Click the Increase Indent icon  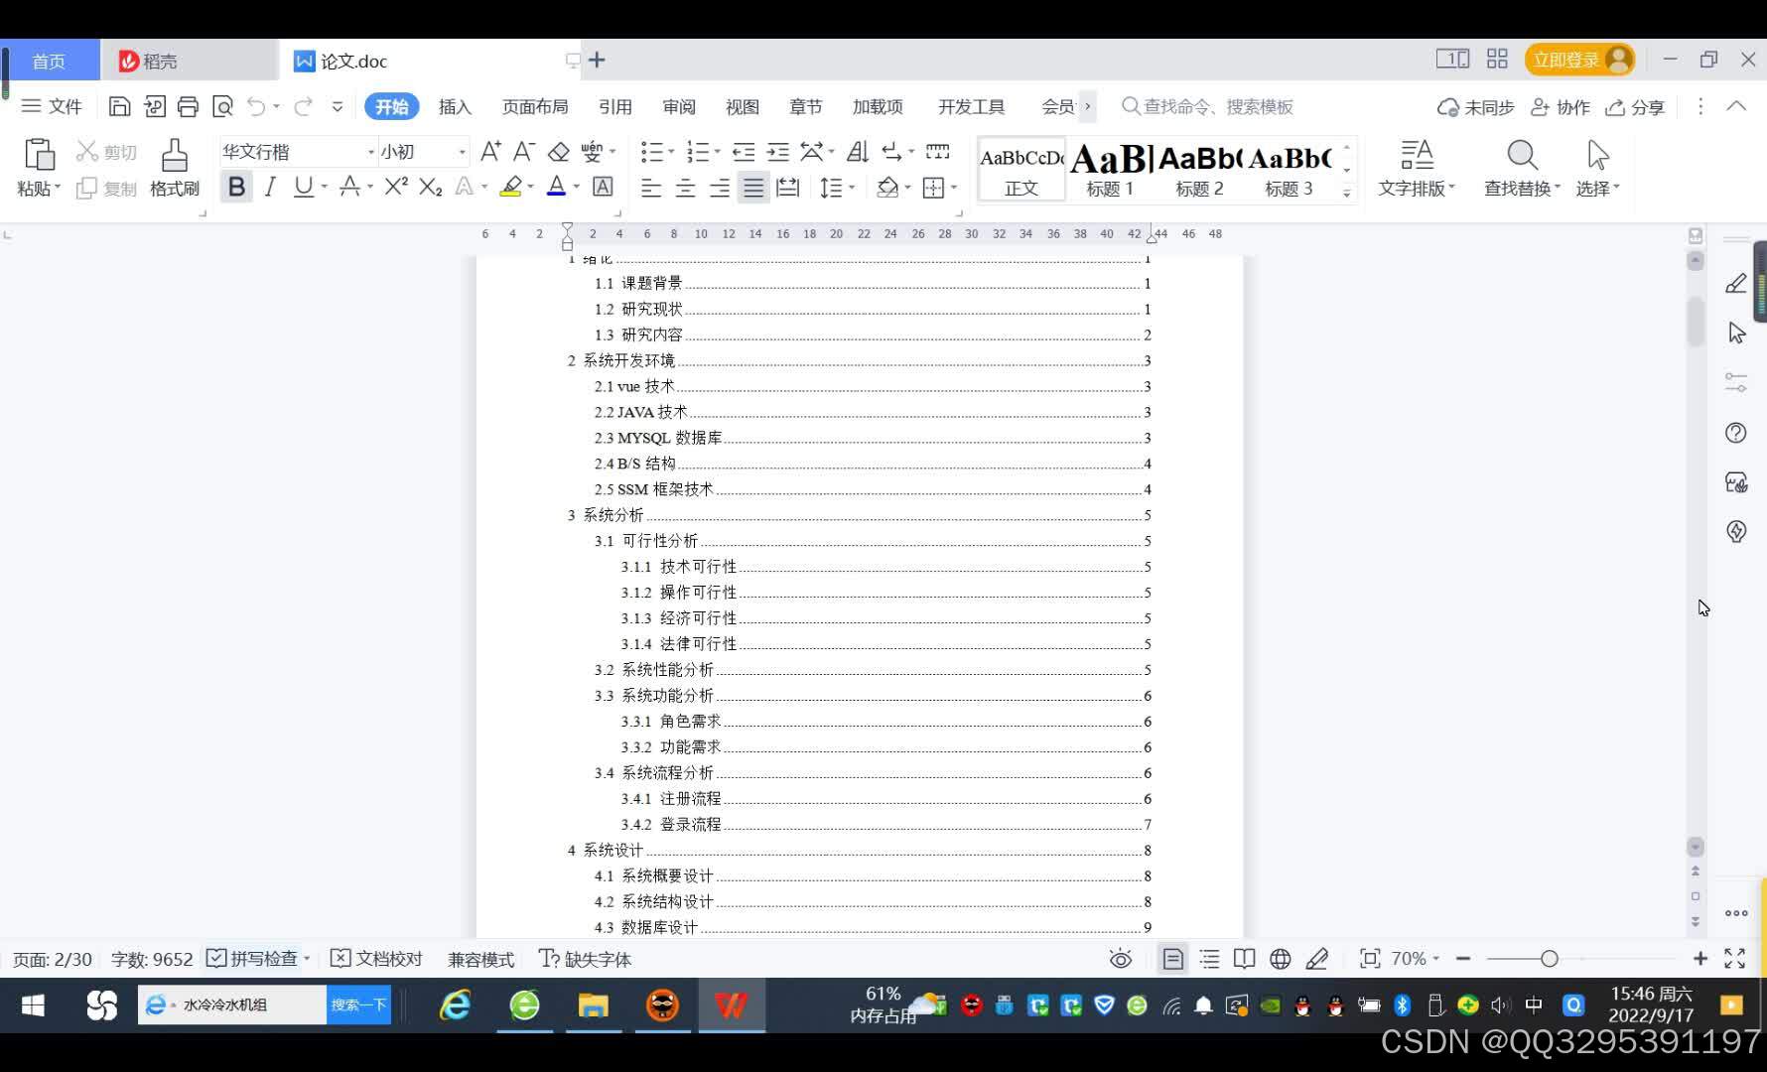(x=778, y=151)
